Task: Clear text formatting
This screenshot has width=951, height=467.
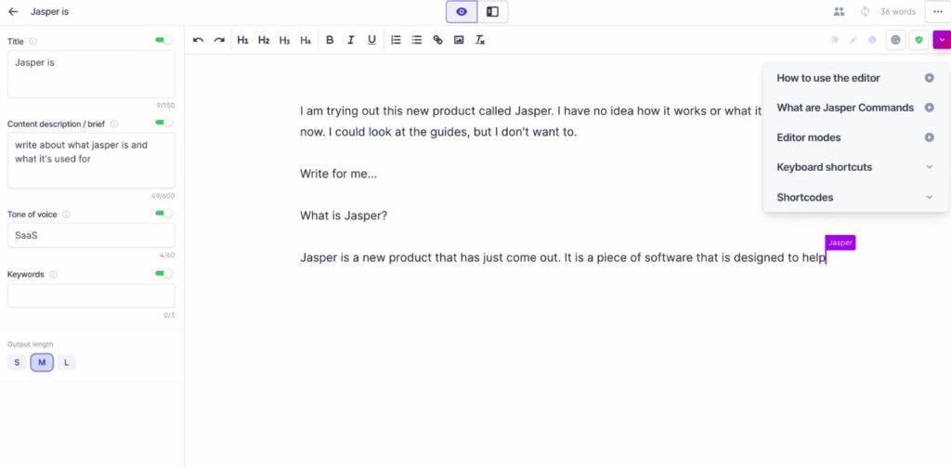Action: point(480,40)
